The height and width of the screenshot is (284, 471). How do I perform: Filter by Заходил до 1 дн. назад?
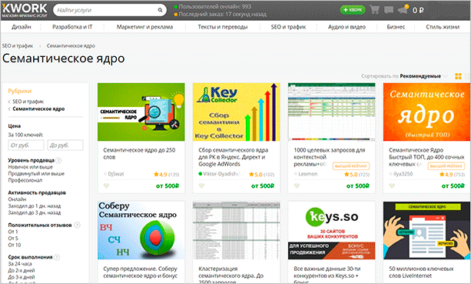35,206
